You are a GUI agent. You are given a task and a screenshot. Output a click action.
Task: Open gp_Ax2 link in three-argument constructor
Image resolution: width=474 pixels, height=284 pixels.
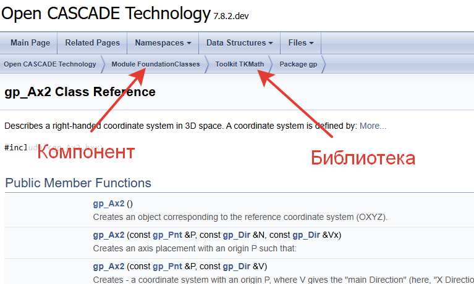(109, 235)
